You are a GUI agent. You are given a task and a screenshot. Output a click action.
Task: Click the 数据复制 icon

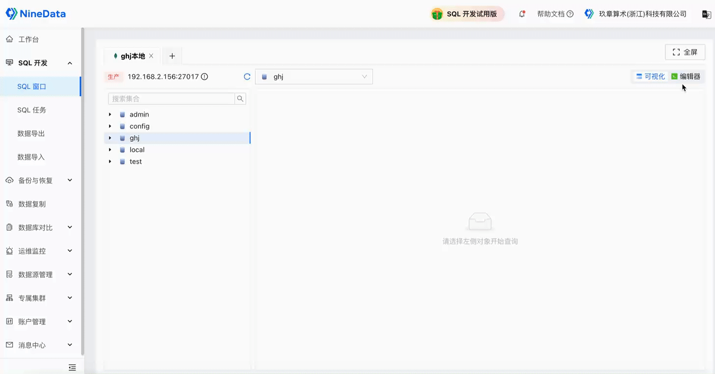click(x=9, y=204)
